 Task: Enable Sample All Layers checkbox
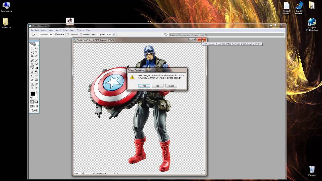coord(81,34)
